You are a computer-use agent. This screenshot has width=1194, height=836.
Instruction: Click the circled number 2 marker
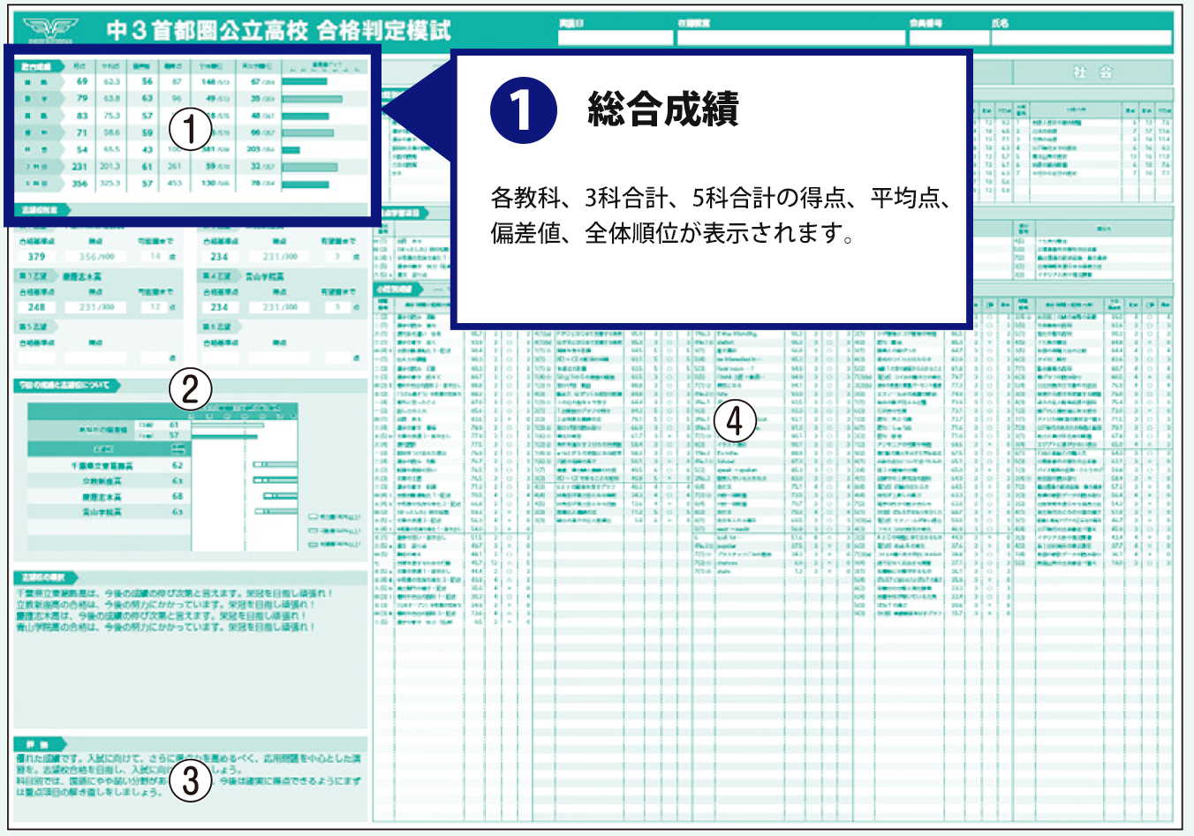point(190,388)
